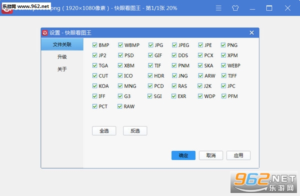Uncheck the ARW format
Image resolution: width=300 pixels, height=196 pixels.
tap(200, 75)
